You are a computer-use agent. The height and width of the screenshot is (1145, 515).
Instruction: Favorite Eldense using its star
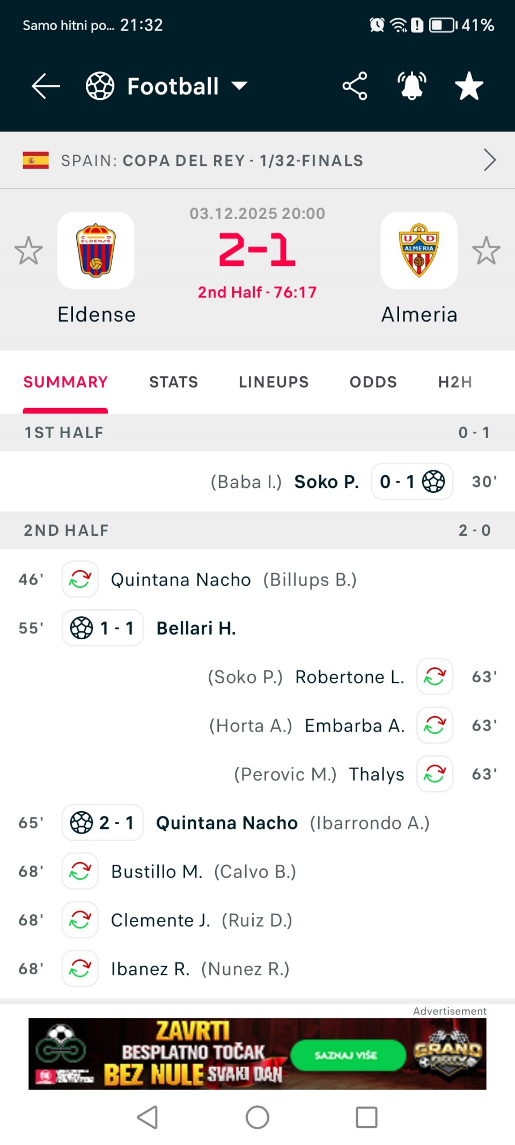[28, 251]
